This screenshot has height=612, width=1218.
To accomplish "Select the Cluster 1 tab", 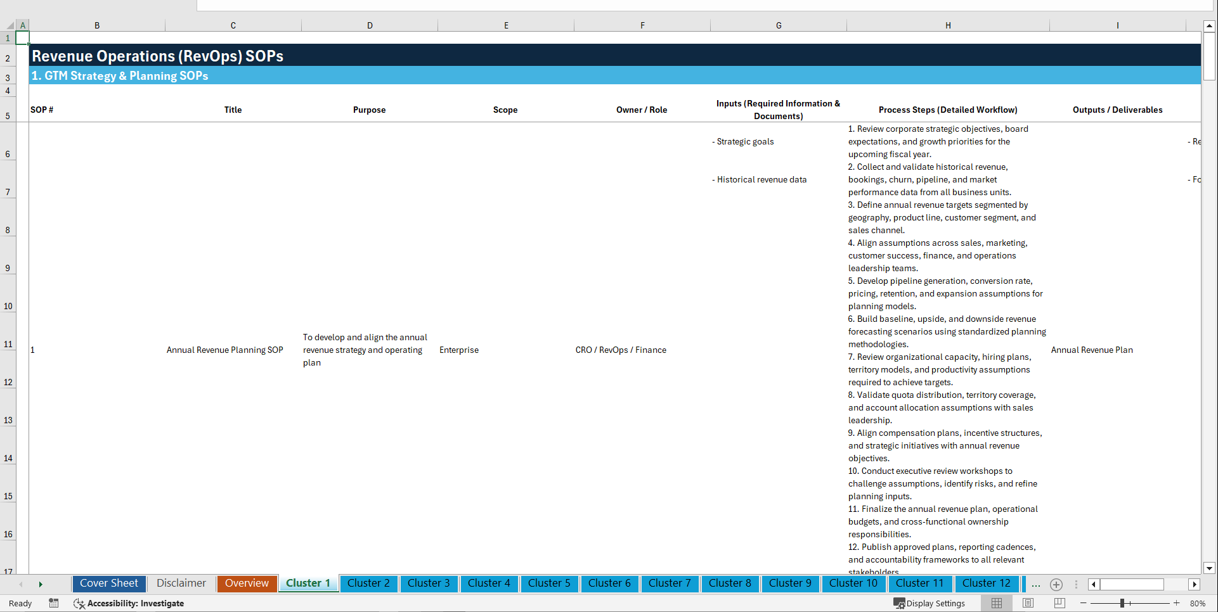I will 308,583.
